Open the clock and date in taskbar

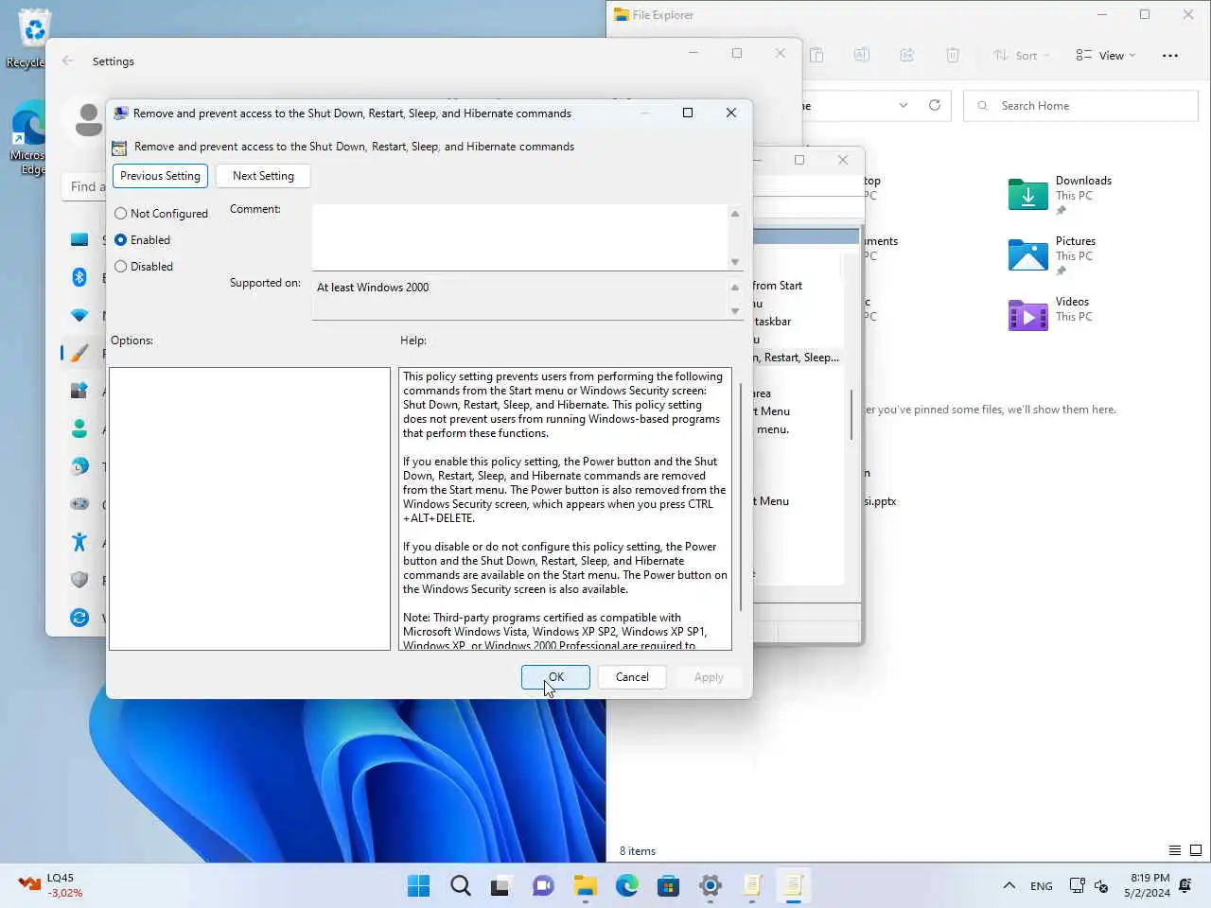[1147, 885]
